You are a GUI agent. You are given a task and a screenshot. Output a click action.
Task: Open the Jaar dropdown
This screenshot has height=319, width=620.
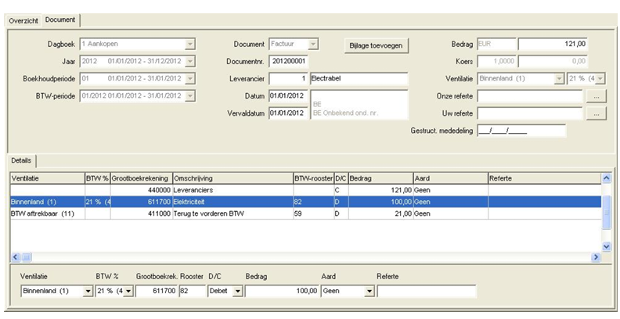coord(190,61)
